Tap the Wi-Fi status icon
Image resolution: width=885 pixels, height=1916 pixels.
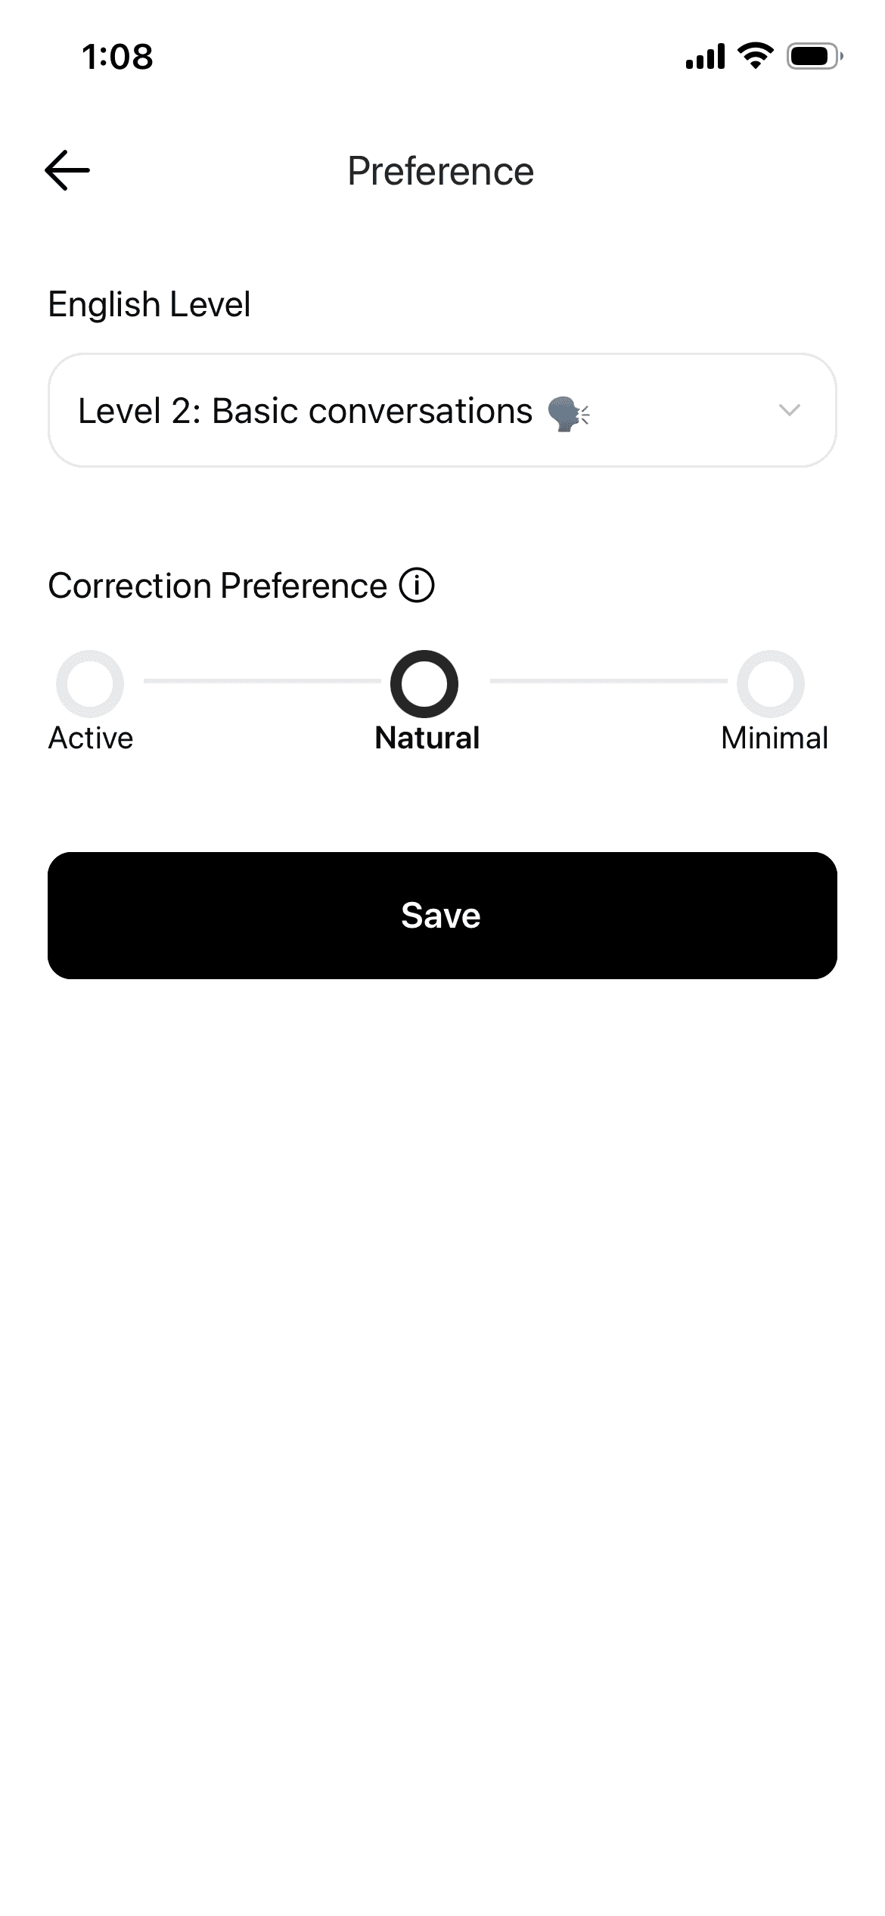pyautogui.click(x=755, y=56)
